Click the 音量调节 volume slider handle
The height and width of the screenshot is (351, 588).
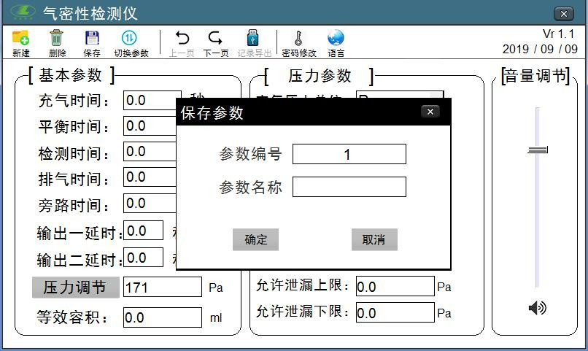538,150
